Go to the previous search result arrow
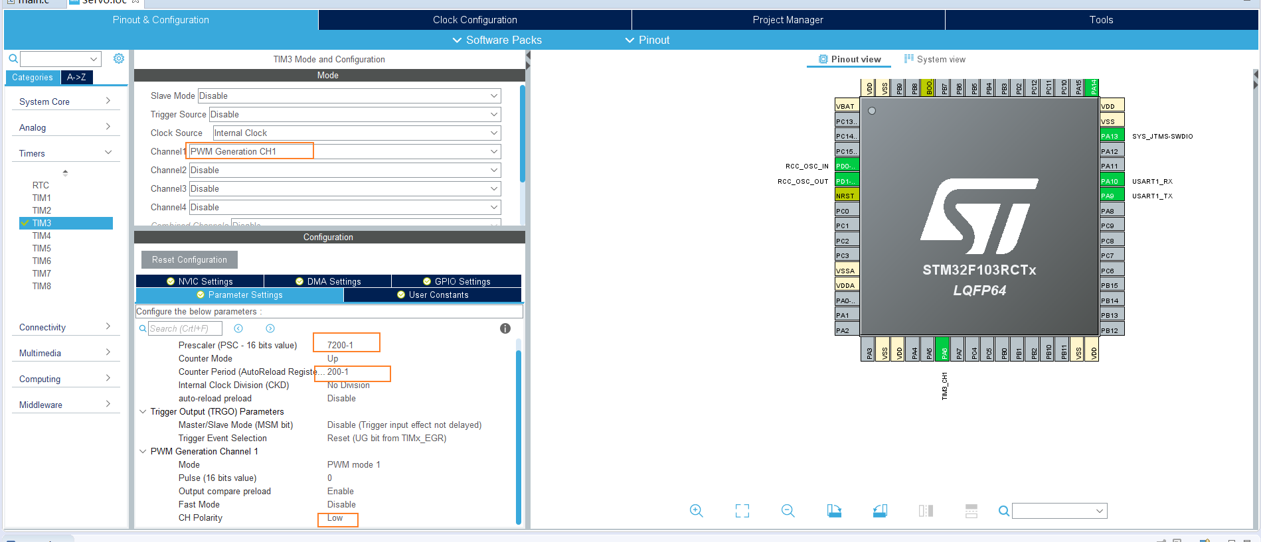Image resolution: width=1261 pixels, height=542 pixels. coord(238,328)
